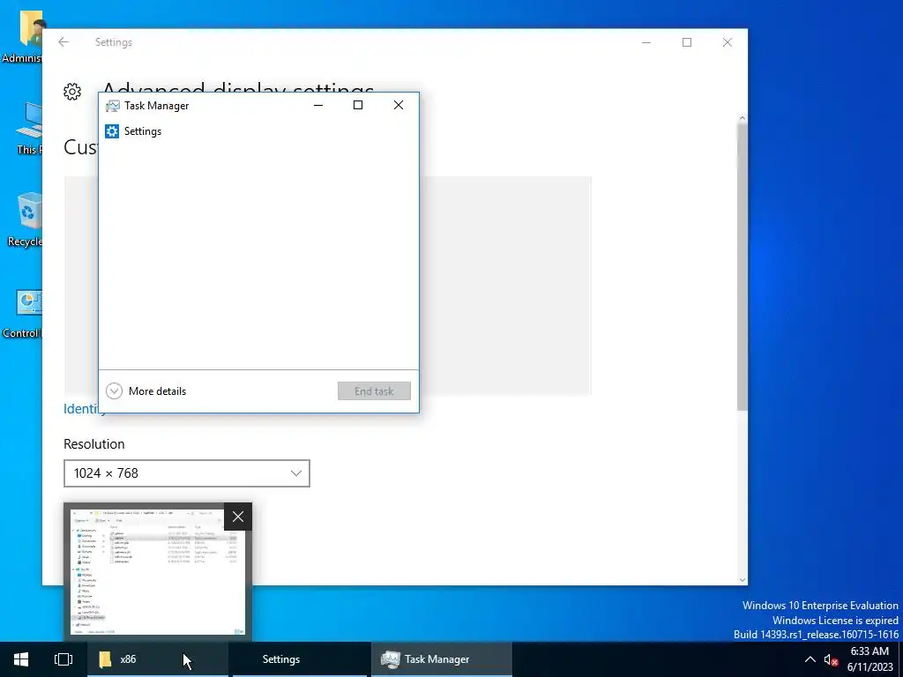Screen dimensions: 903x677
Task: Click the muted volume tray icon
Action: [x=831, y=659]
